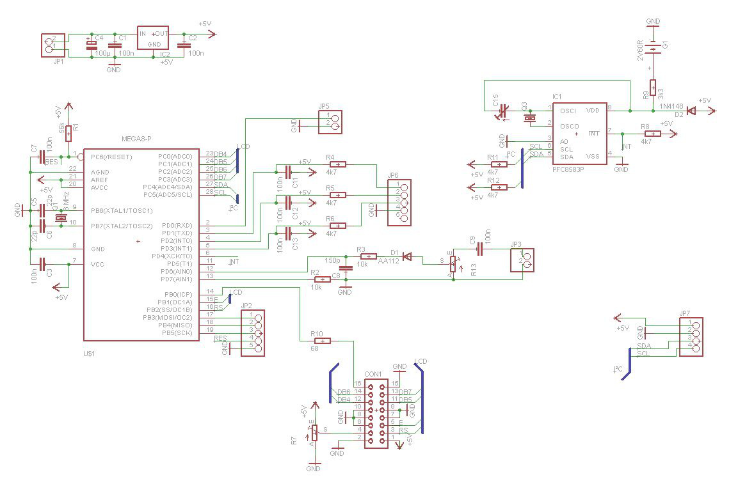Click the PC4(ADC4/SDA) pin label

click(x=167, y=187)
